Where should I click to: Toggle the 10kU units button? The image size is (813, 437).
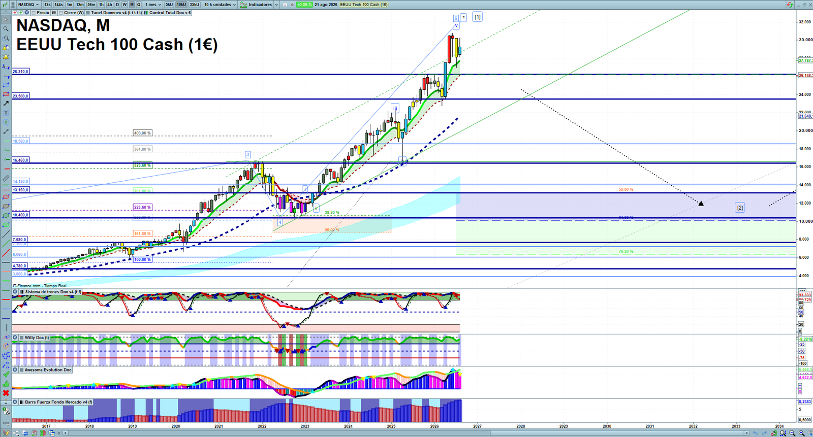tap(181, 5)
